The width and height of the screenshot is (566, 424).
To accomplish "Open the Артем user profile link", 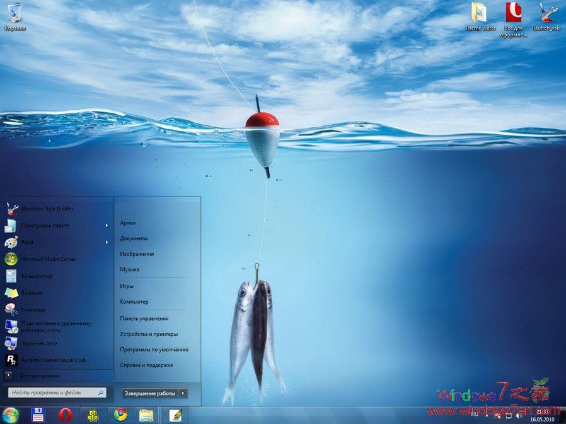I will (128, 222).
